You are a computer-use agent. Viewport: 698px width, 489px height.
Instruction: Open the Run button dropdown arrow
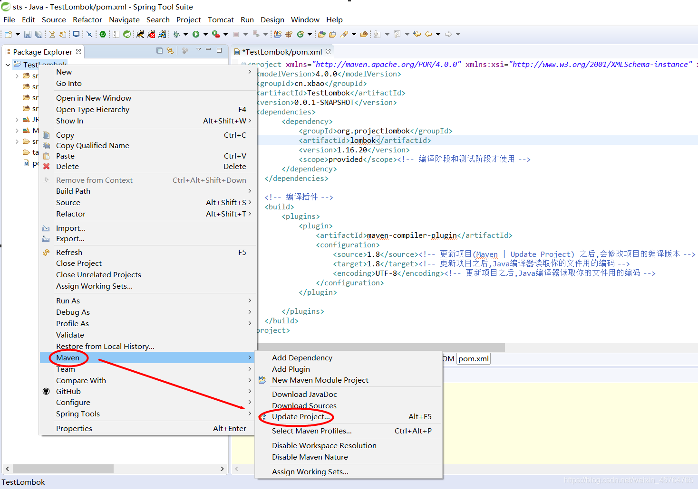204,34
